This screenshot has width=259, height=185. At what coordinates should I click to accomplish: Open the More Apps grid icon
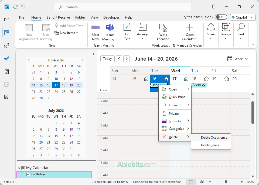tap(6, 97)
